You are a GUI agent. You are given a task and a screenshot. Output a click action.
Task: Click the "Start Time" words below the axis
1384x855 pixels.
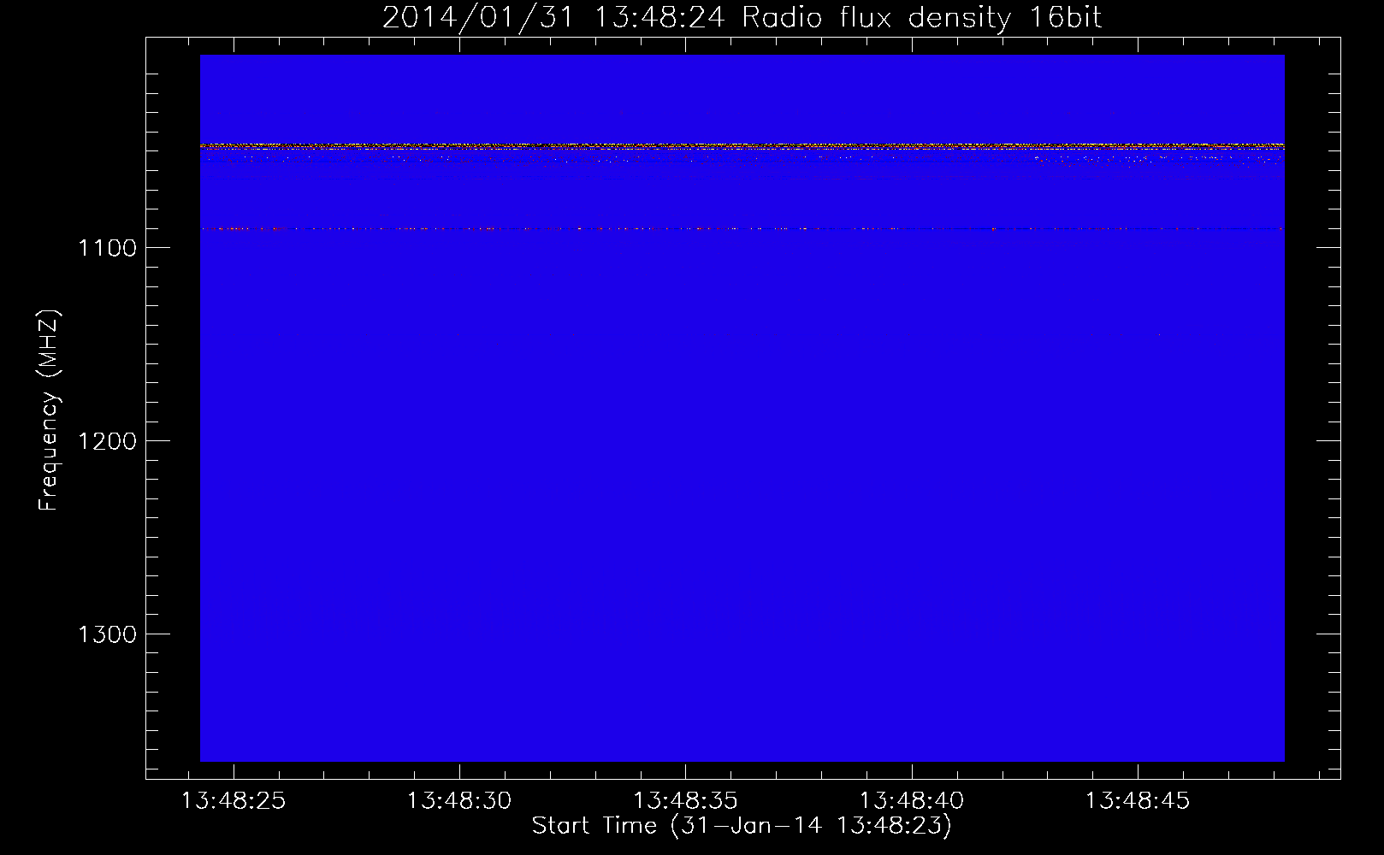pos(594,826)
